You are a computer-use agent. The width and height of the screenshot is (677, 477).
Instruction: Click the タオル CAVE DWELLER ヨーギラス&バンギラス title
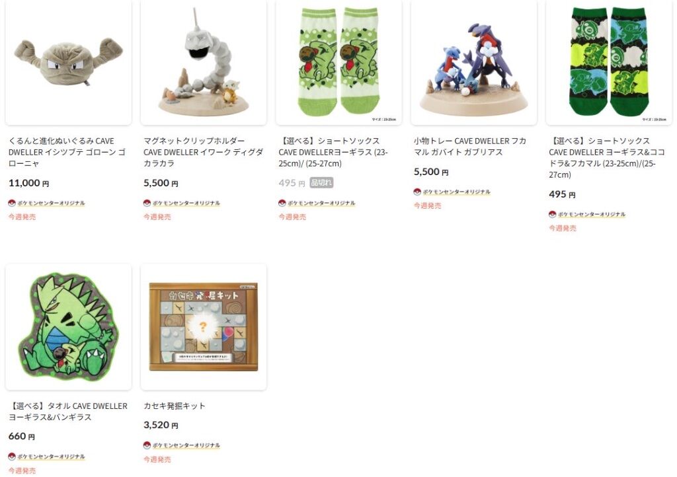tap(68, 412)
